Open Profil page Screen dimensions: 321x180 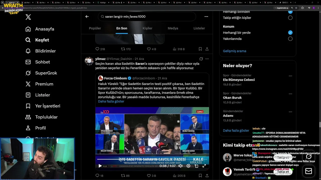click(x=35, y=128)
